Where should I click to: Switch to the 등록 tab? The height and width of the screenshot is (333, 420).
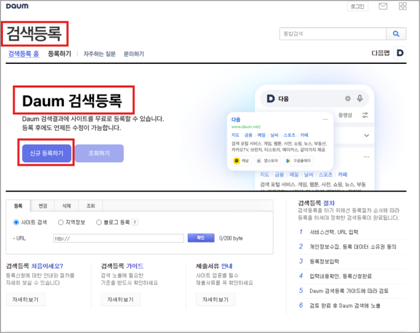(18, 206)
